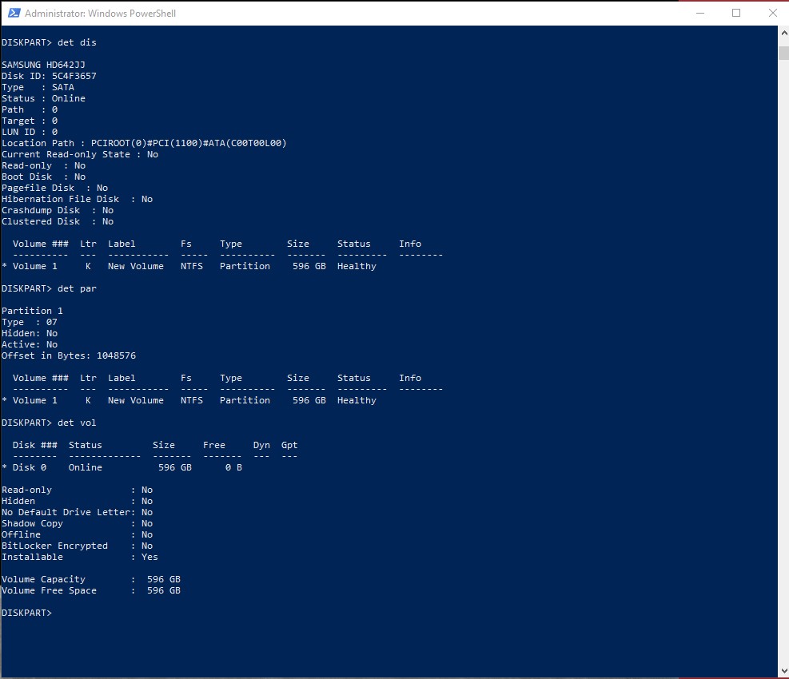Click the vertical scrollbar thumb

[x=783, y=53]
